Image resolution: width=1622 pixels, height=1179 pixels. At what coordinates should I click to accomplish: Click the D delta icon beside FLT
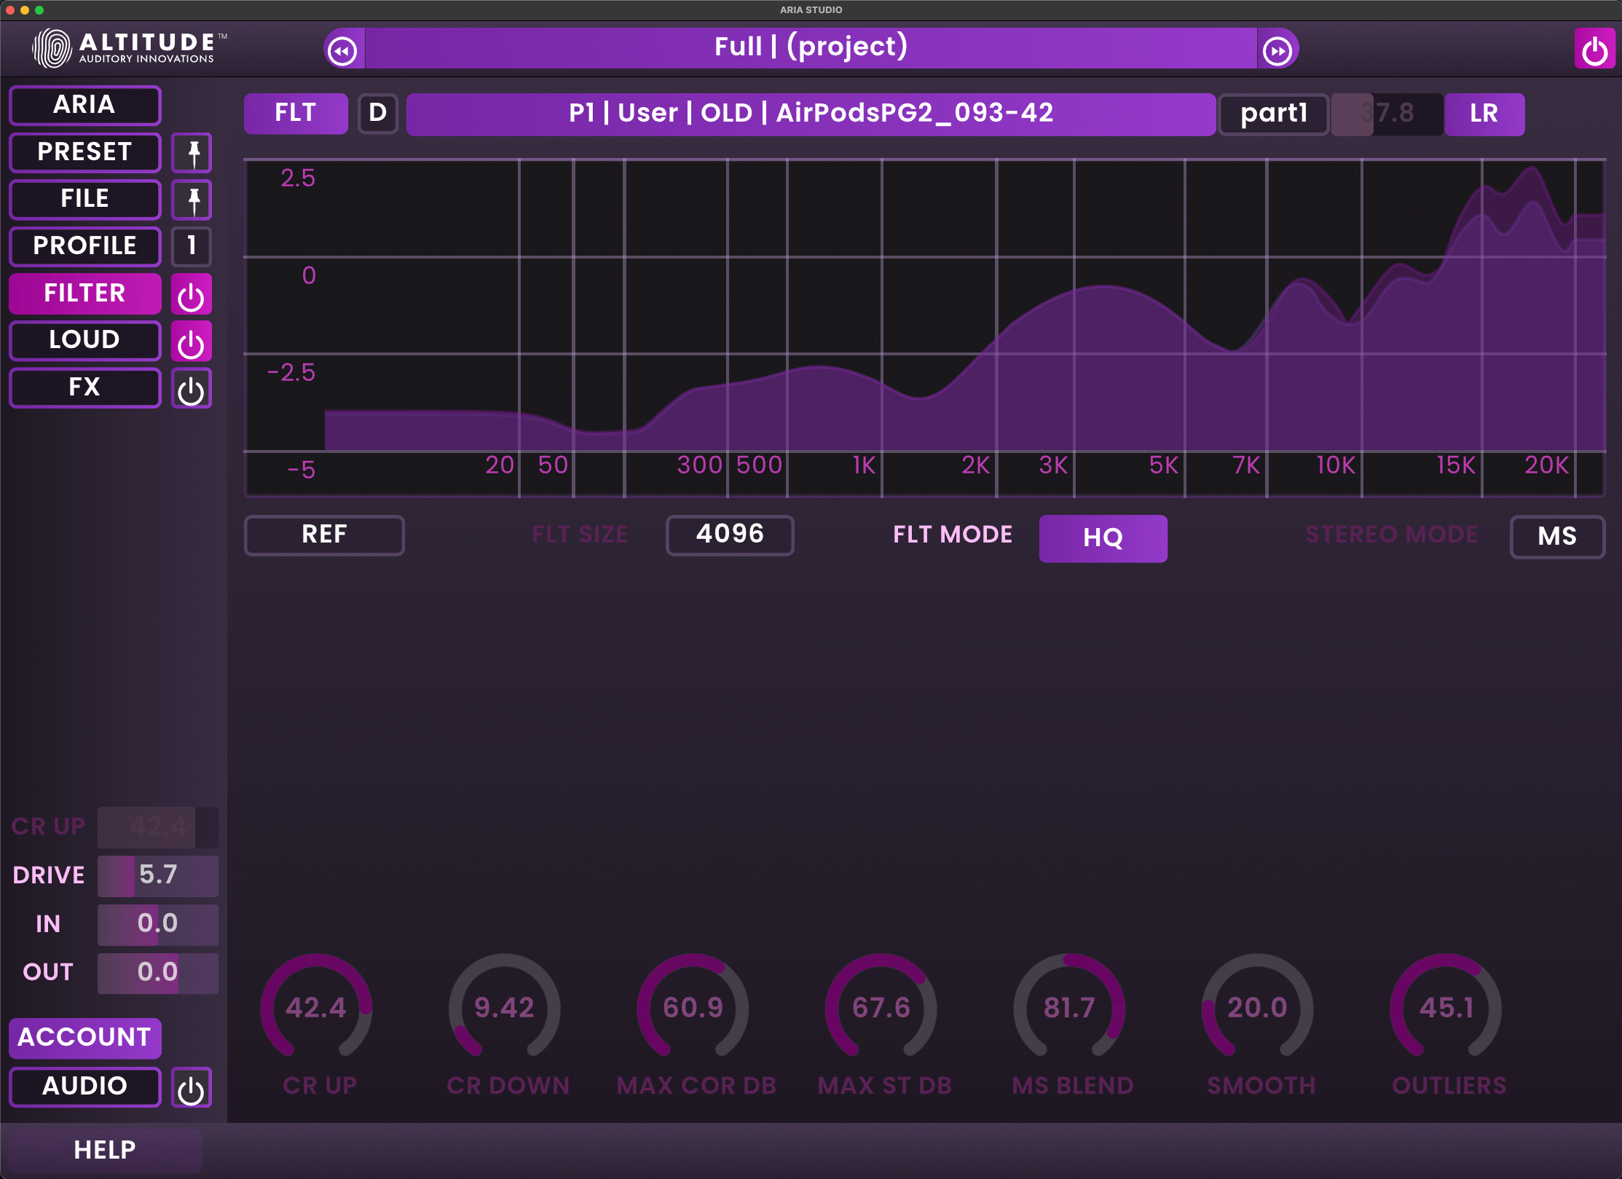pos(378,113)
